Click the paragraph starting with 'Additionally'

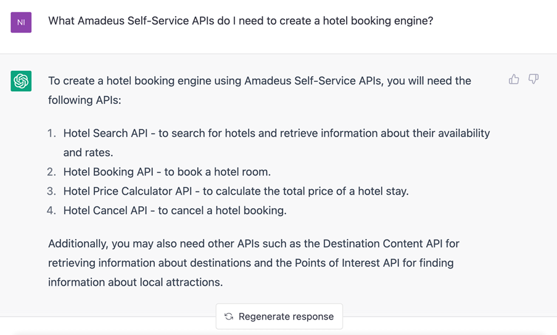[254, 263]
